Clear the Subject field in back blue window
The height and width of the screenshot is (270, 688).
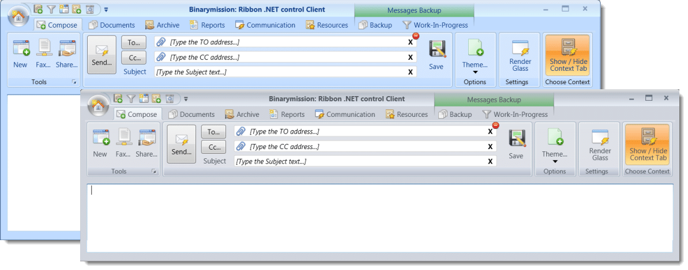[410, 72]
